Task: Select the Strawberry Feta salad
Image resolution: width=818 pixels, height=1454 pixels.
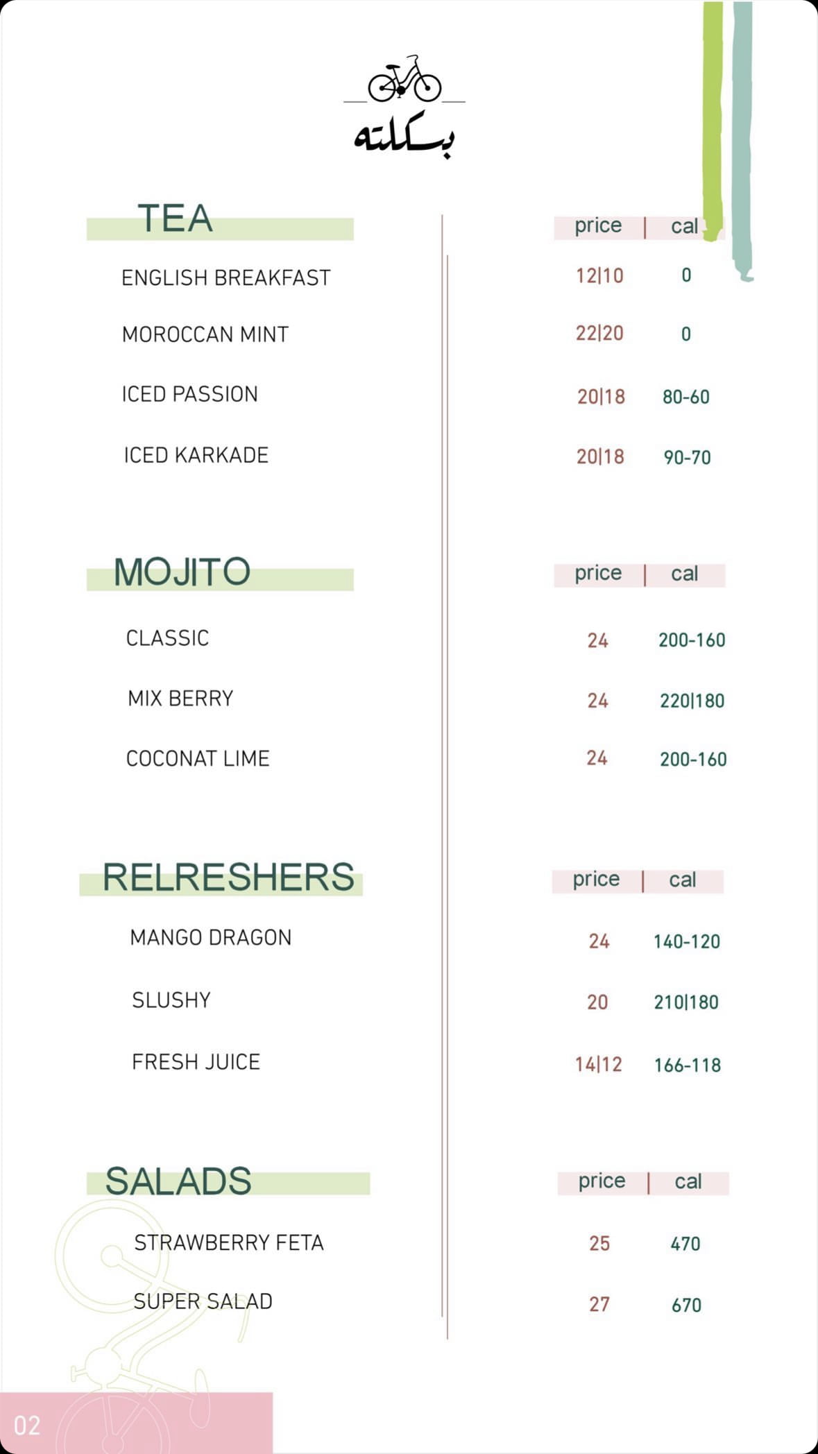Action: pos(229,1242)
